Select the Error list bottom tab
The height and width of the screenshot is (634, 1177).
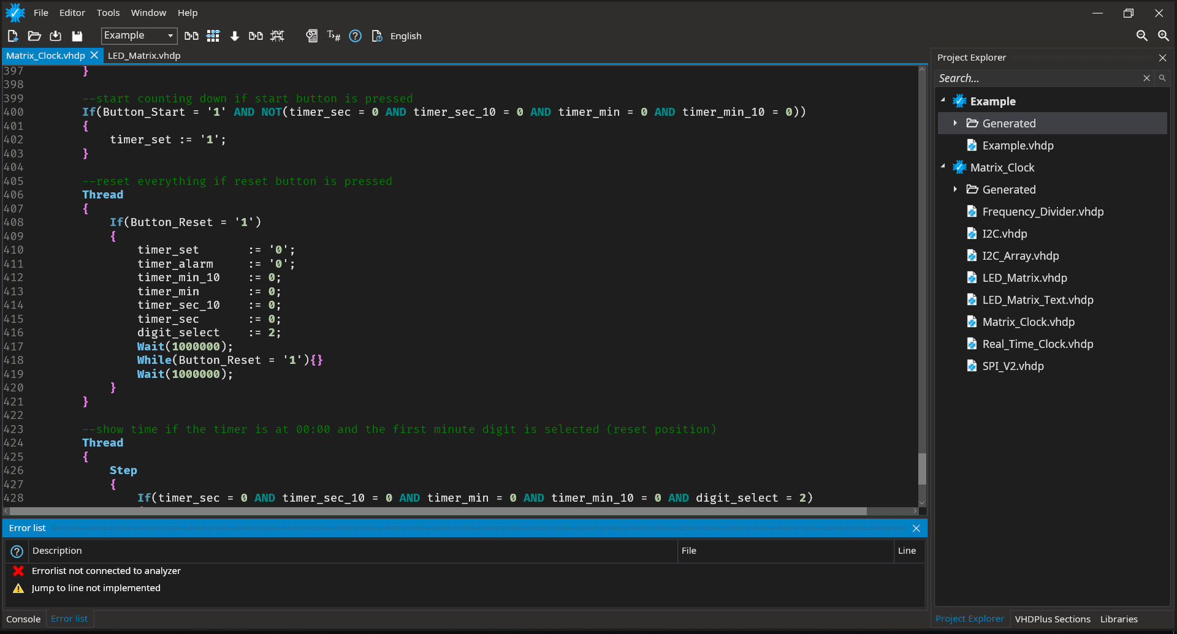tap(69, 619)
